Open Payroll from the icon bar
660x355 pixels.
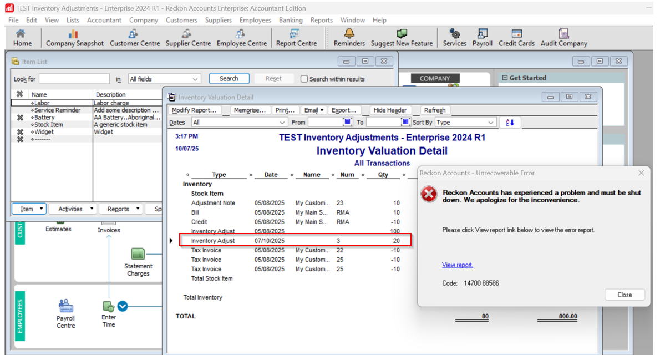(x=482, y=38)
